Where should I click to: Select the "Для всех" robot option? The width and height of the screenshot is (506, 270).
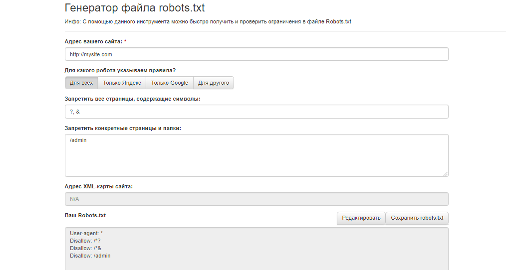point(81,83)
